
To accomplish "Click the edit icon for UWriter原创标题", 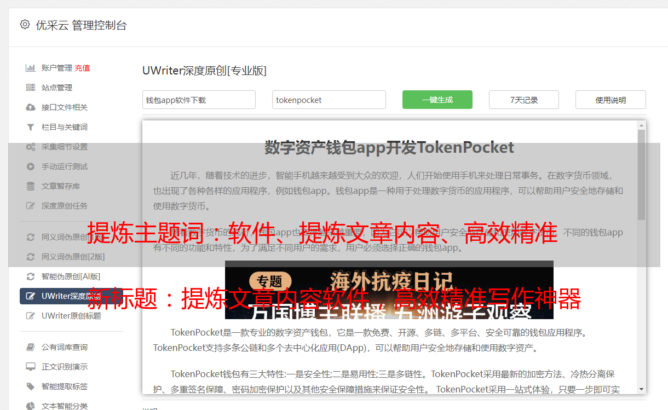I will [31, 316].
